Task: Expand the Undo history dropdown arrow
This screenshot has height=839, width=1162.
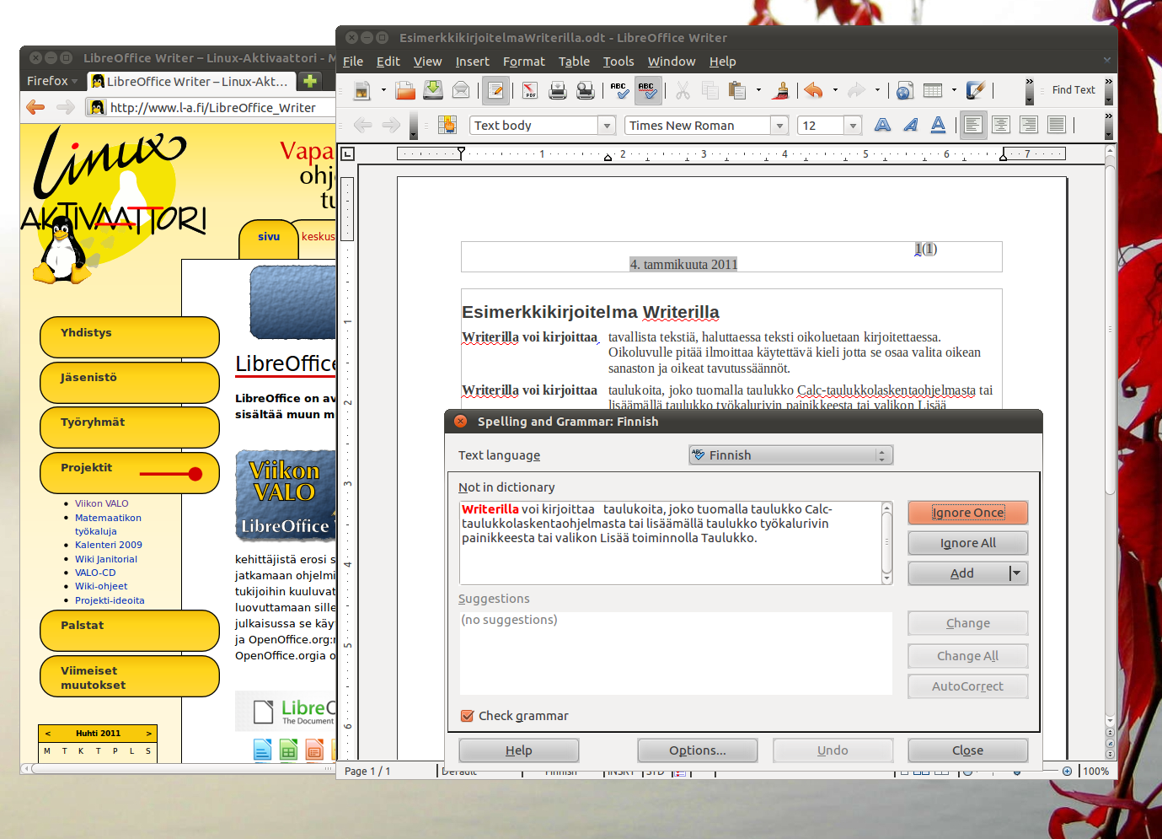Action: (835, 90)
